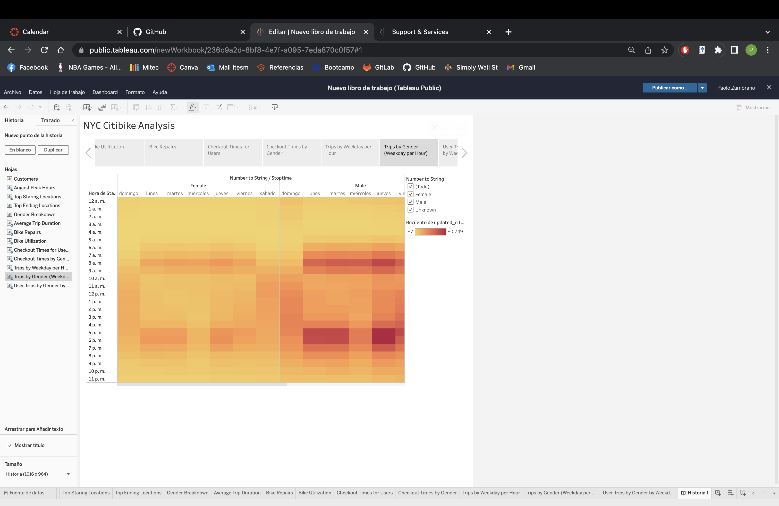Screen dimensions: 779x506
Task: Open the Hoja de trabajo menu
Action: pyautogui.click(x=67, y=92)
